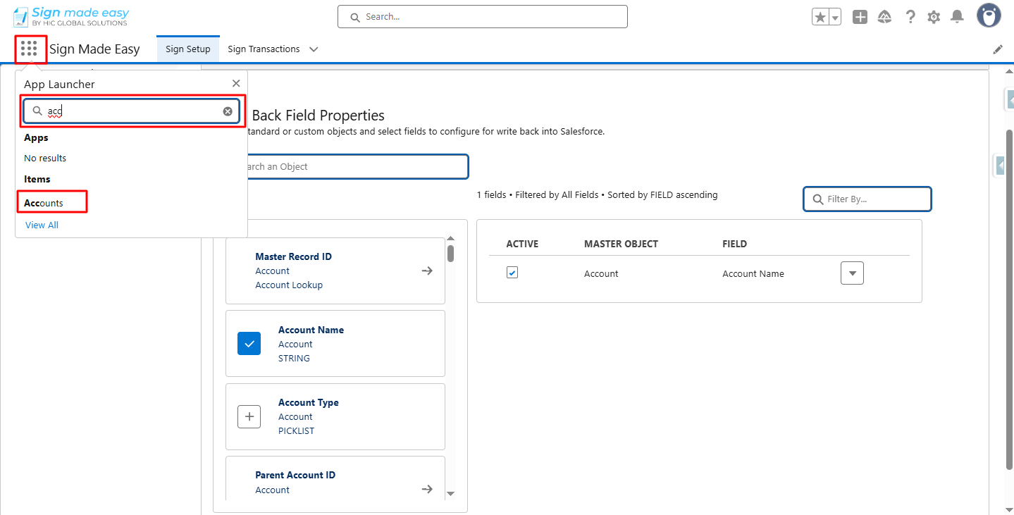The height and width of the screenshot is (515, 1014).
Task: Open the global actions plus icon
Action: click(x=860, y=17)
